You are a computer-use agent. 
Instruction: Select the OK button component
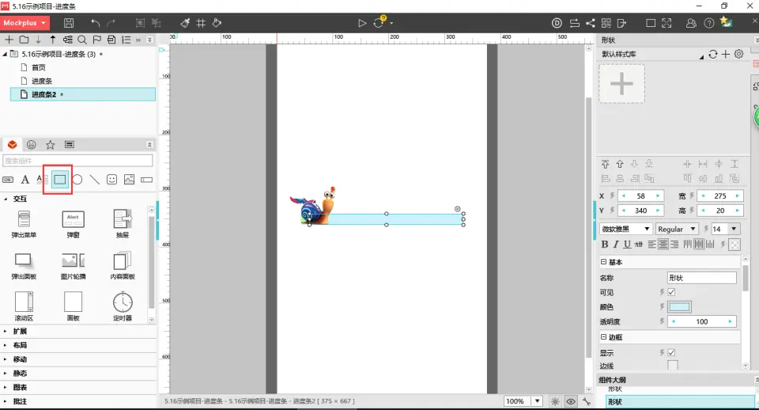point(8,180)
